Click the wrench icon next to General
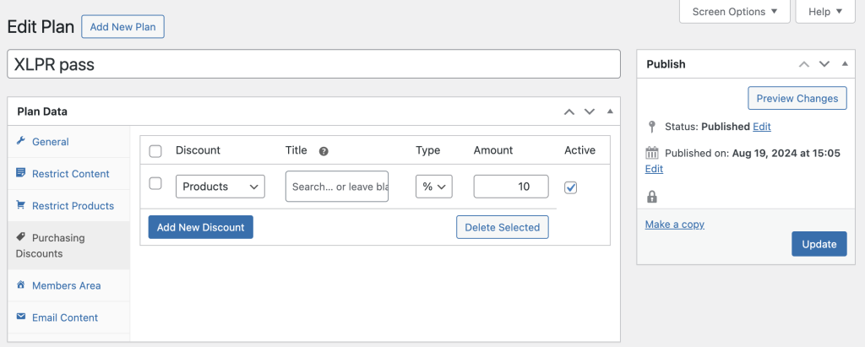The width and height of the screenshot is (865, 347). 21,141
